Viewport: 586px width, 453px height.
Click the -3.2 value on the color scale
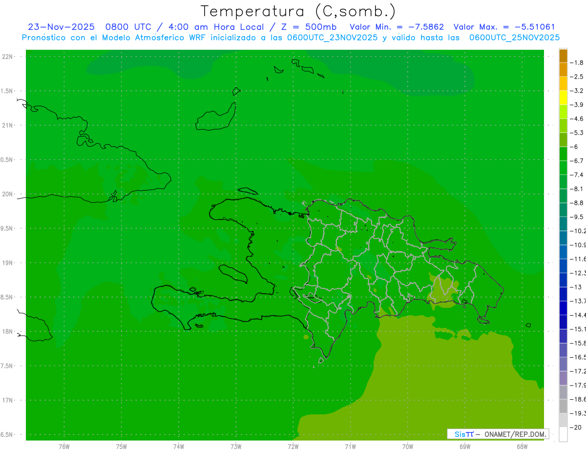click(x=577, y=91)
